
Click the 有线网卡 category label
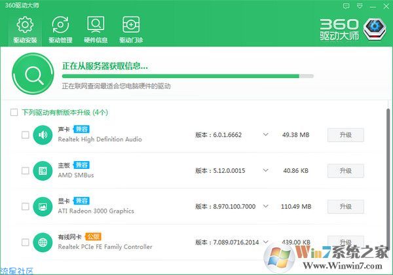[69, 236]
